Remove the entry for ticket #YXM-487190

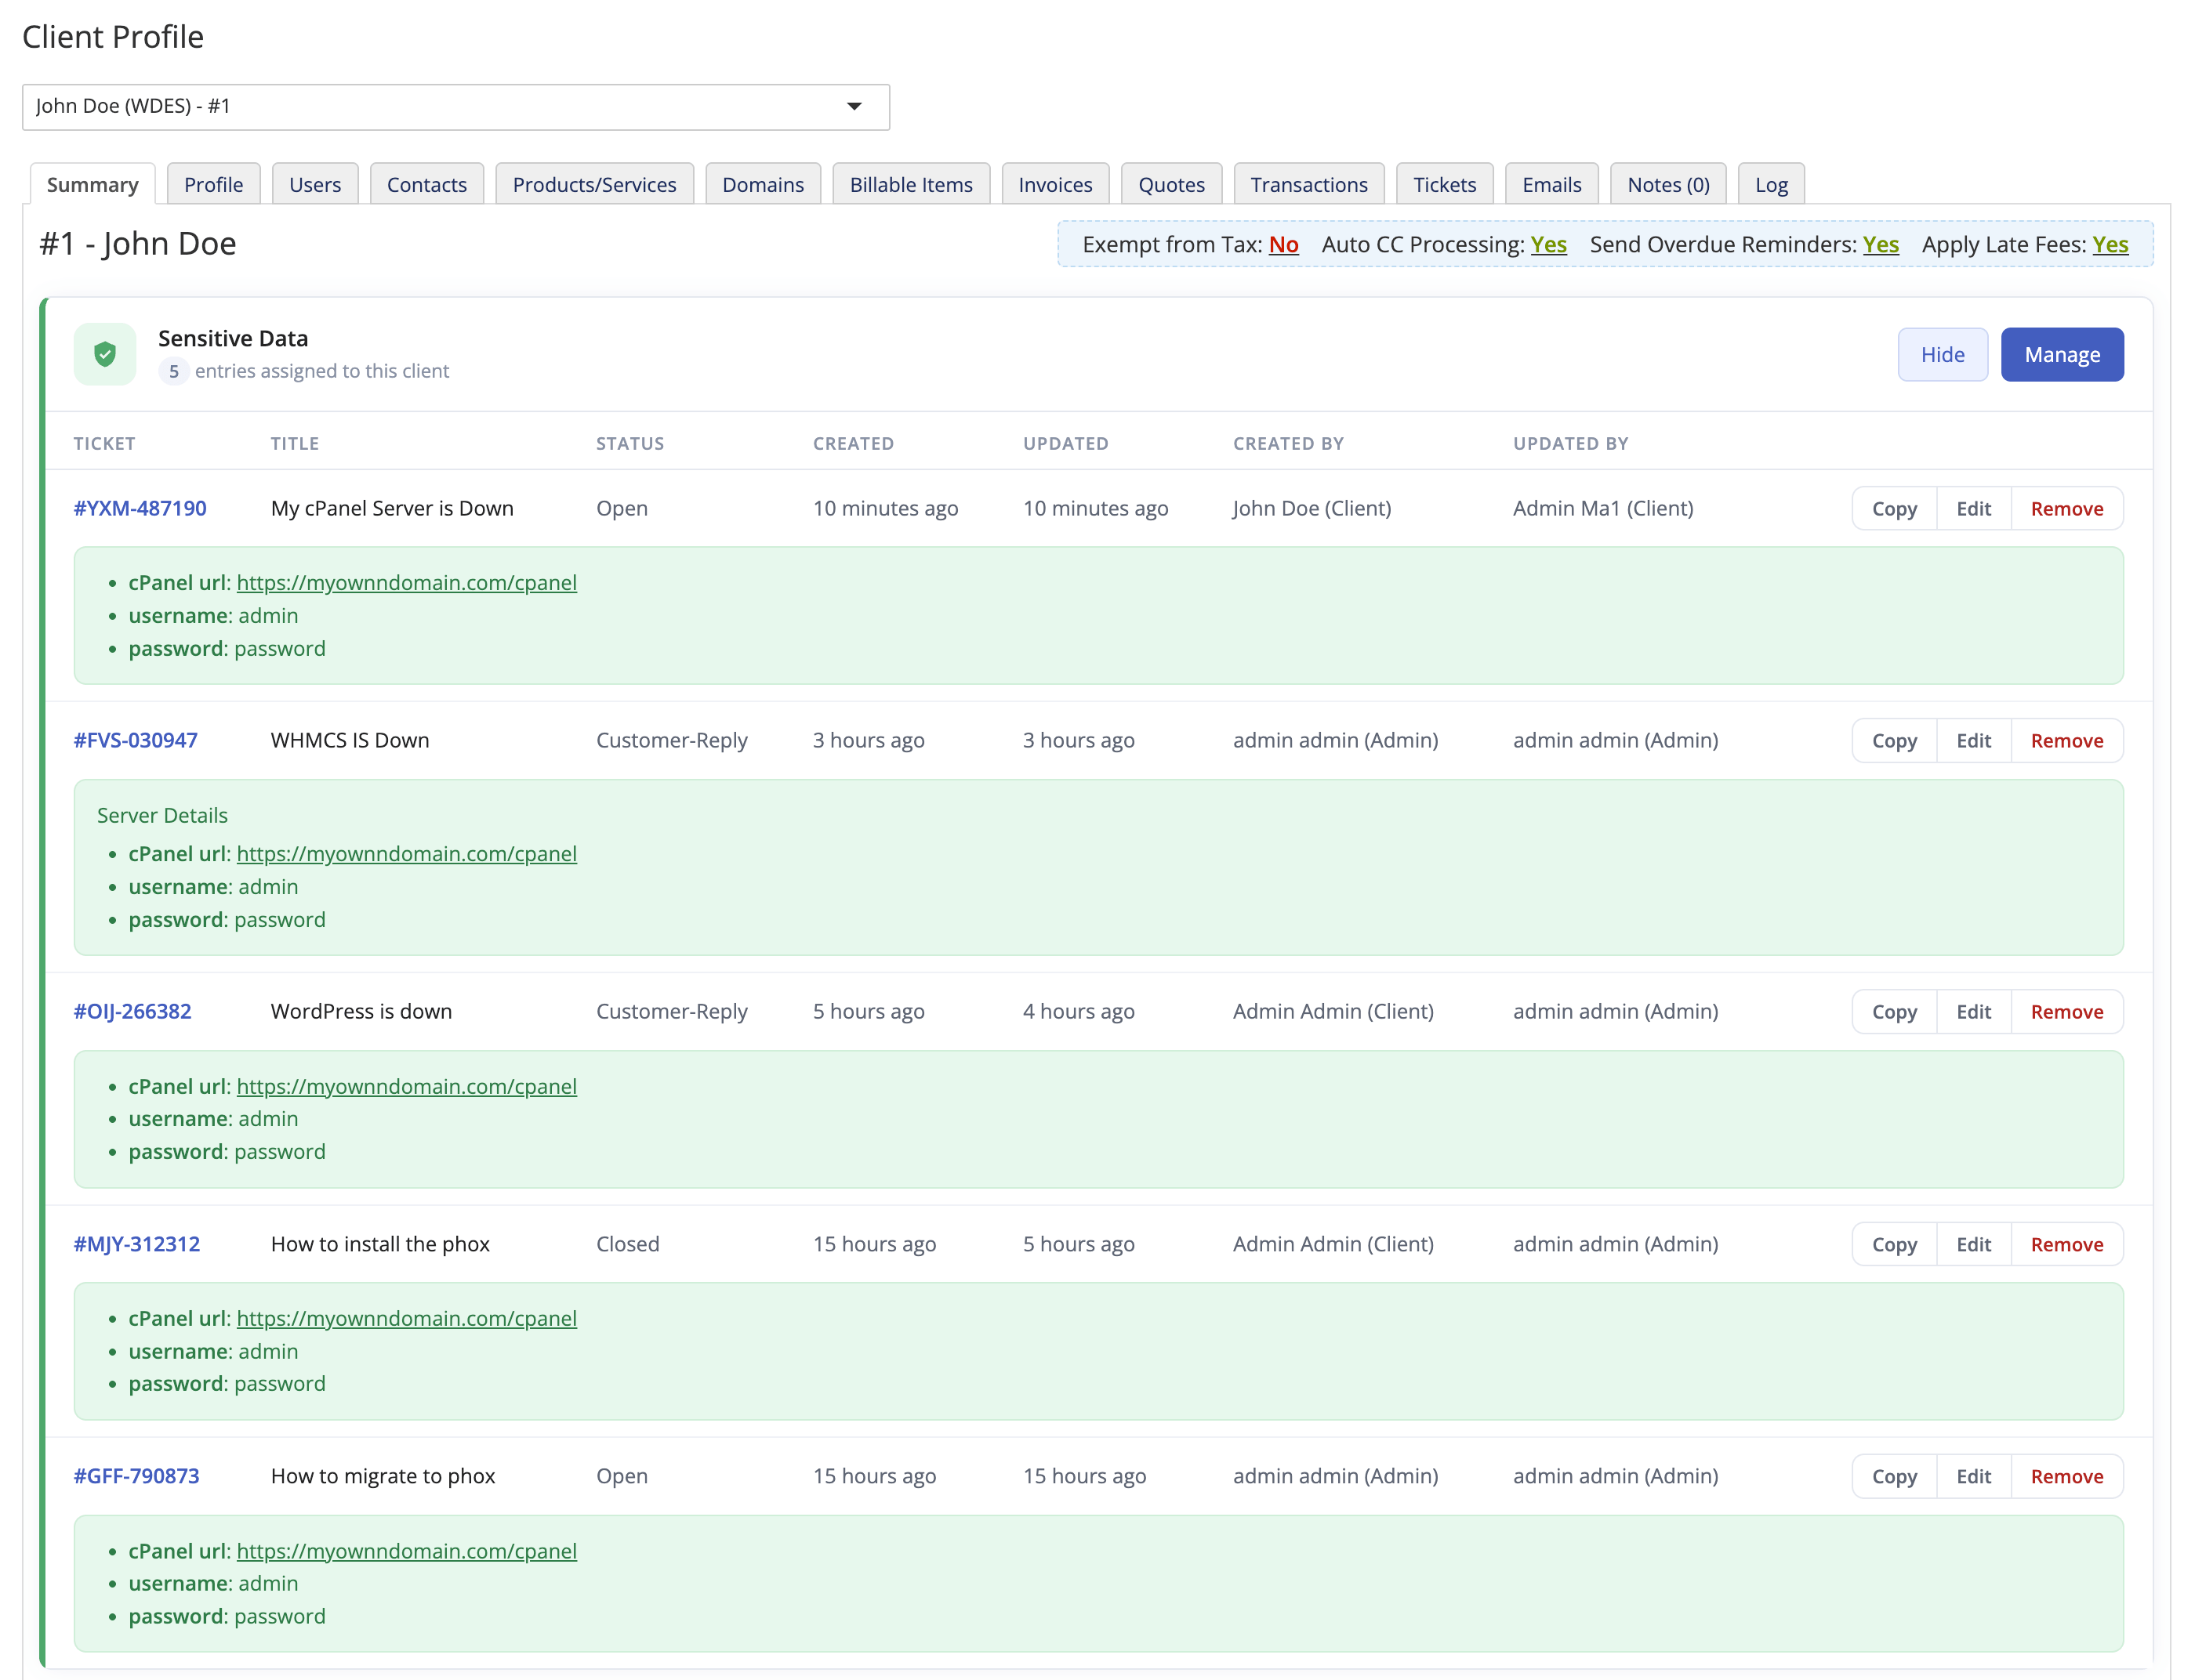click(x=2067, y=509)
